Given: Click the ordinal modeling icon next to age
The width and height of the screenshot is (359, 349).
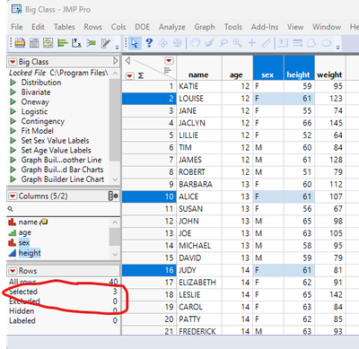Looking at the screenshot, I should [13, 232].
